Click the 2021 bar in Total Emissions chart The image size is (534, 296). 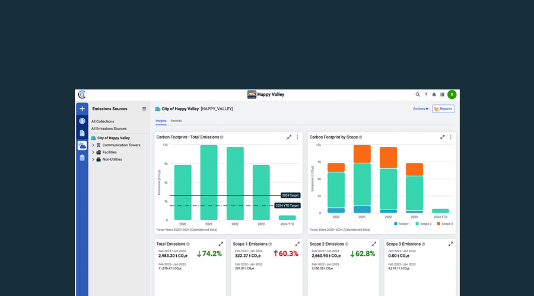pyautogui.click(x=208, y=182)
